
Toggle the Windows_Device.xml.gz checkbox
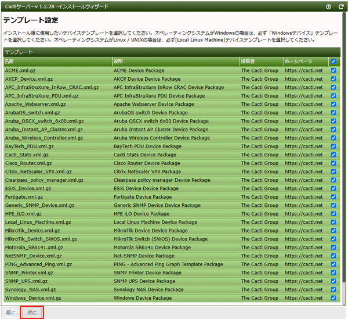point(333,298)
